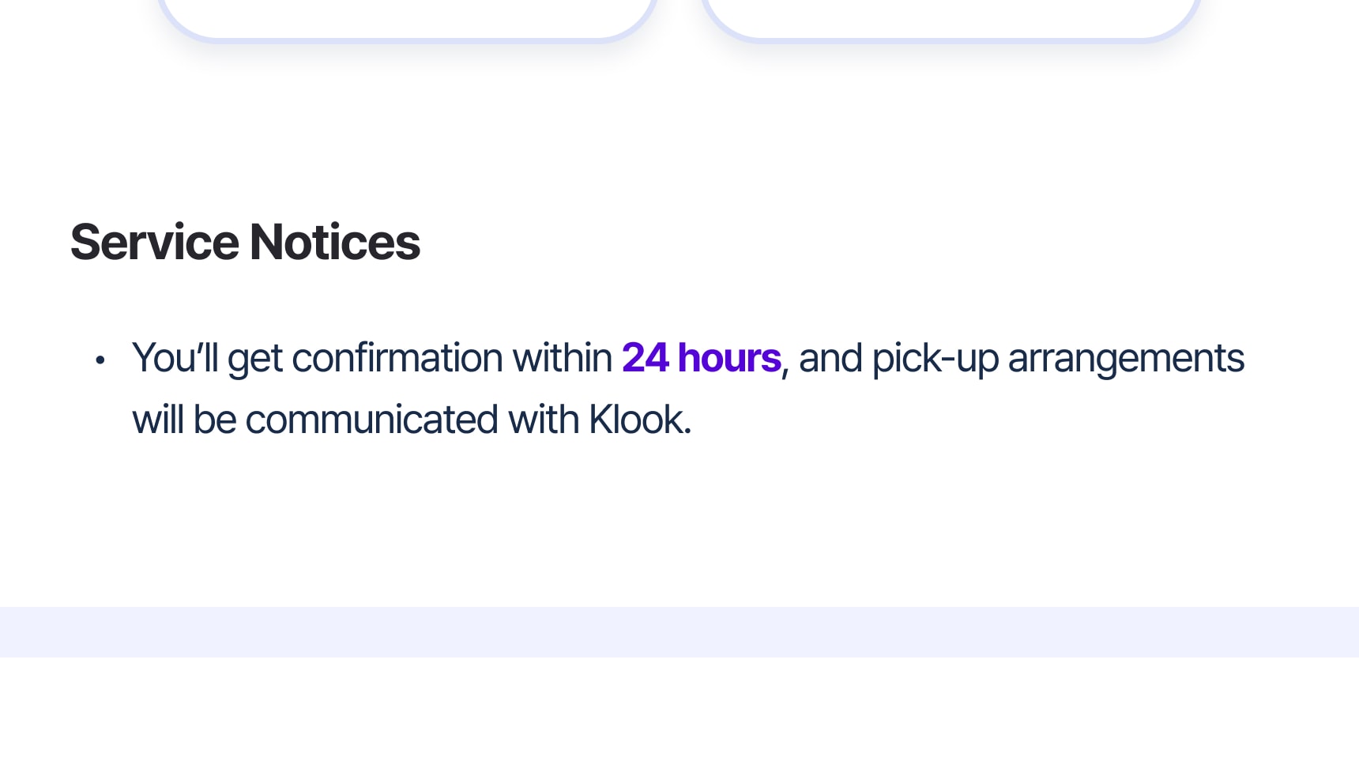Click "You'll" at the notice start
1359x761 pixels.
tap(175, 358)
